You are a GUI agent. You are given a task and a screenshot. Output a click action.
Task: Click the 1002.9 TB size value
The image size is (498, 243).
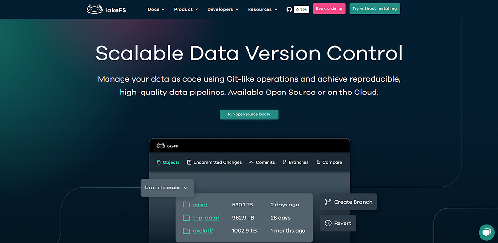(245, 231)
